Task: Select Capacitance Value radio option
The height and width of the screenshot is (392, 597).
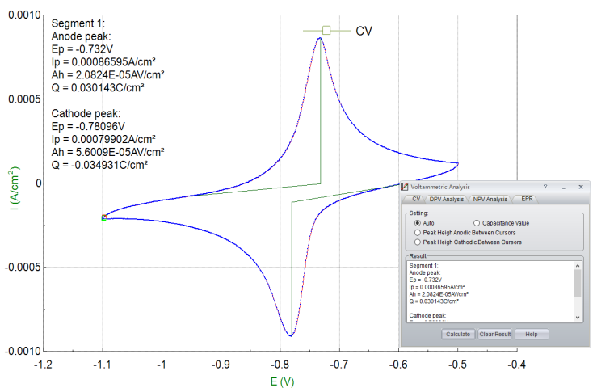Action: point(477,222)
